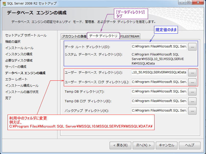The image size is (206, 154).
Task: Select the インストール構成ルール step
Action: [22, 86]
